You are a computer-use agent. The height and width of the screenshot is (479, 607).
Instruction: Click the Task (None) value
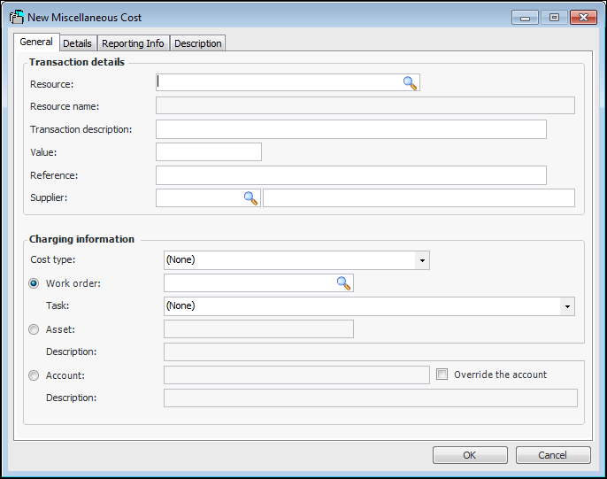coord(181,305)
